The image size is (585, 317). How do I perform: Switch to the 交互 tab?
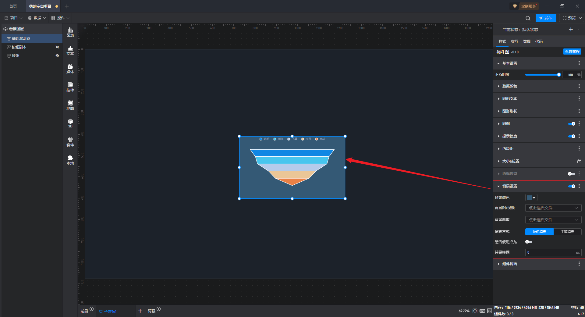pos(514,41)
